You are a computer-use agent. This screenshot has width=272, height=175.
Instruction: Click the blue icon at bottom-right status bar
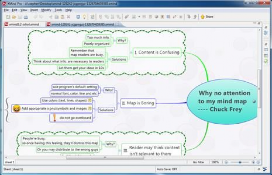pyautogui.click(x=265, y=170)
